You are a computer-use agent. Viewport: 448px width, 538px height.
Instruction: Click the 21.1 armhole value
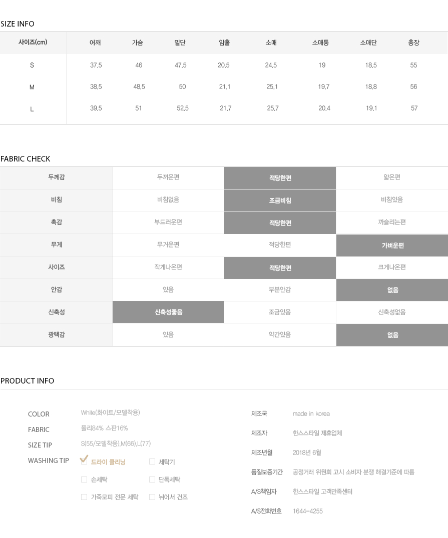pyautogui.click(x=225, y=87)
